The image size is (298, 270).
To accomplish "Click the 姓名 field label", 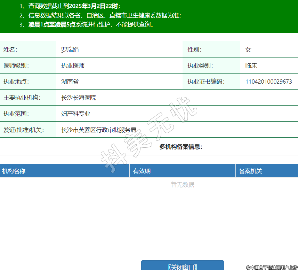I will (10, 49).
